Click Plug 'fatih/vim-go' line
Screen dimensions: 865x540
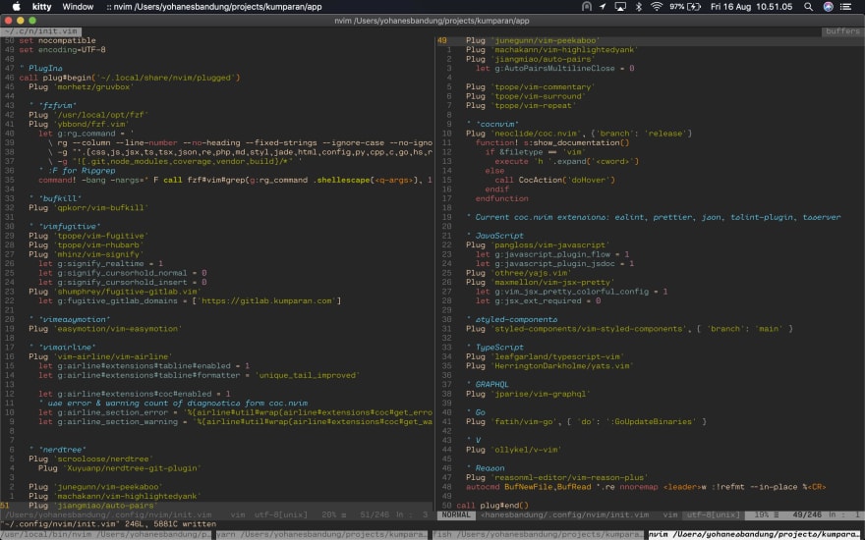[x=586, y=421]
